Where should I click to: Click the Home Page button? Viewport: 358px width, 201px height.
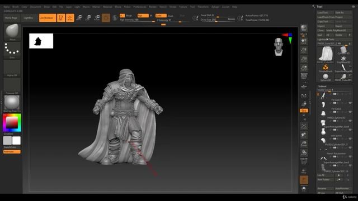tap(11, 18)
